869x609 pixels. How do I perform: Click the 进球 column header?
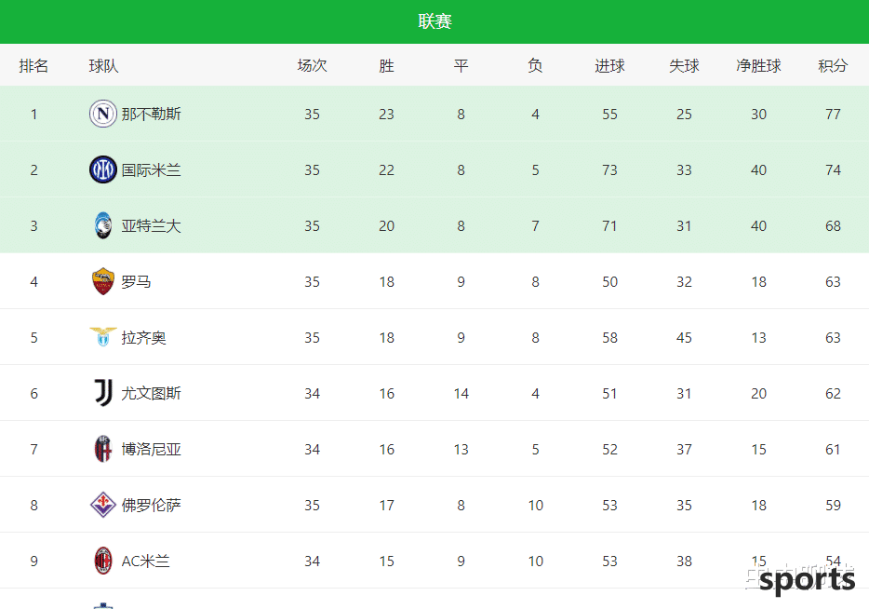(609, 66)
